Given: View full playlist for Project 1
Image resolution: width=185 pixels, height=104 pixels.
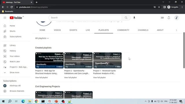Looking at the screenshot, I should point(99,77).
